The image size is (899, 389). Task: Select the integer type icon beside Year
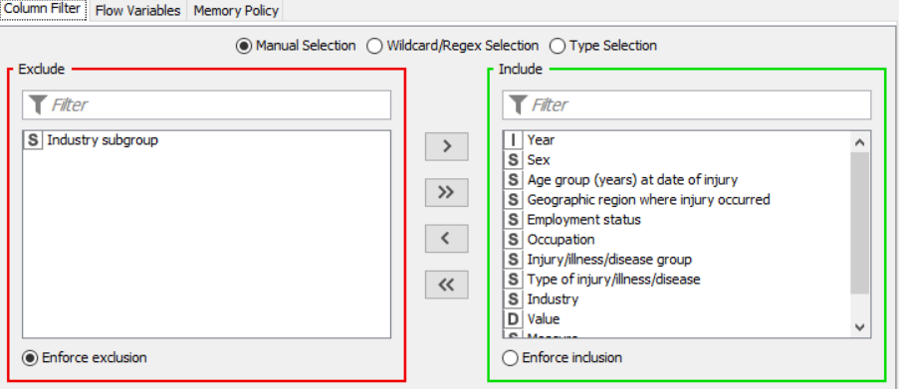[513, 140]
